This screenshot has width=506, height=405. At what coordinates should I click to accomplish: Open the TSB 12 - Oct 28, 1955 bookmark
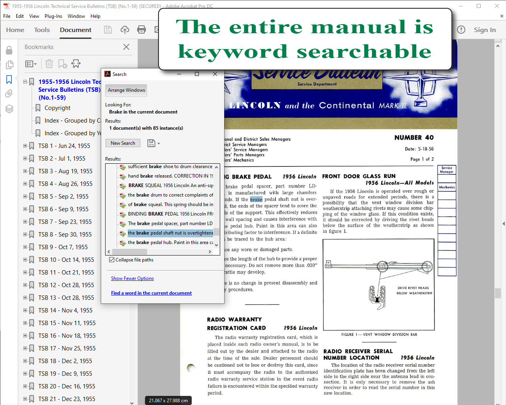click(66, 285)
